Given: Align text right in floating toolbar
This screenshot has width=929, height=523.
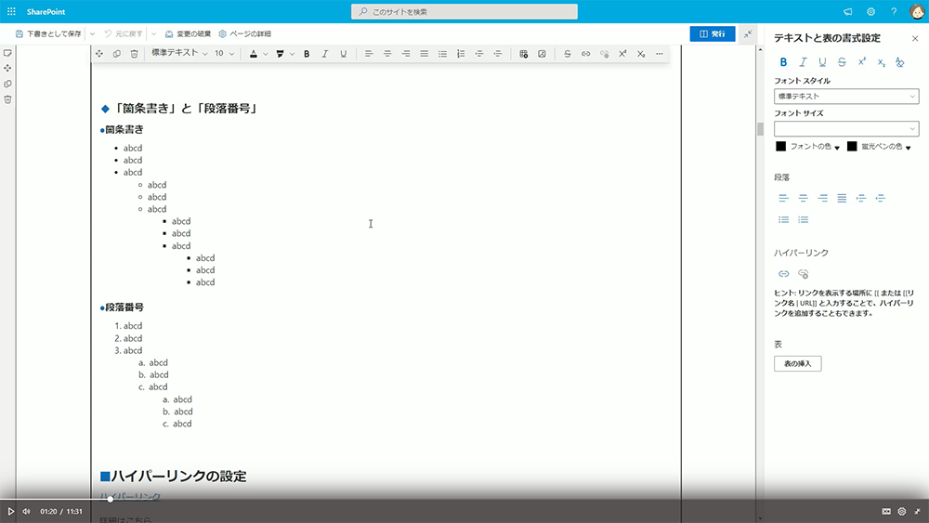Looking at the screenshot, I should coord(406,54).
